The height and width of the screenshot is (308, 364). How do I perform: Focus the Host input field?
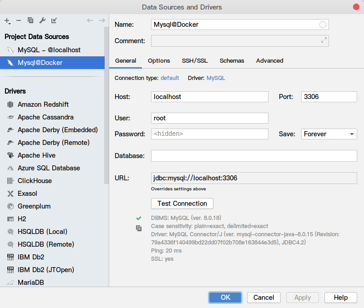pos(210,97)
